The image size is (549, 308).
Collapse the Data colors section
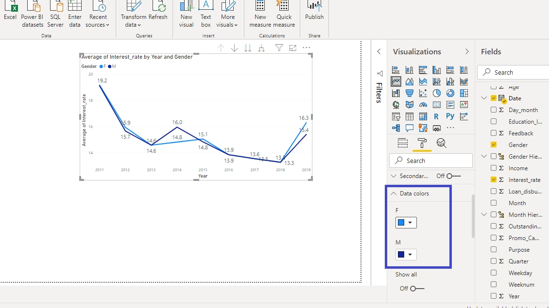[394, 194]
